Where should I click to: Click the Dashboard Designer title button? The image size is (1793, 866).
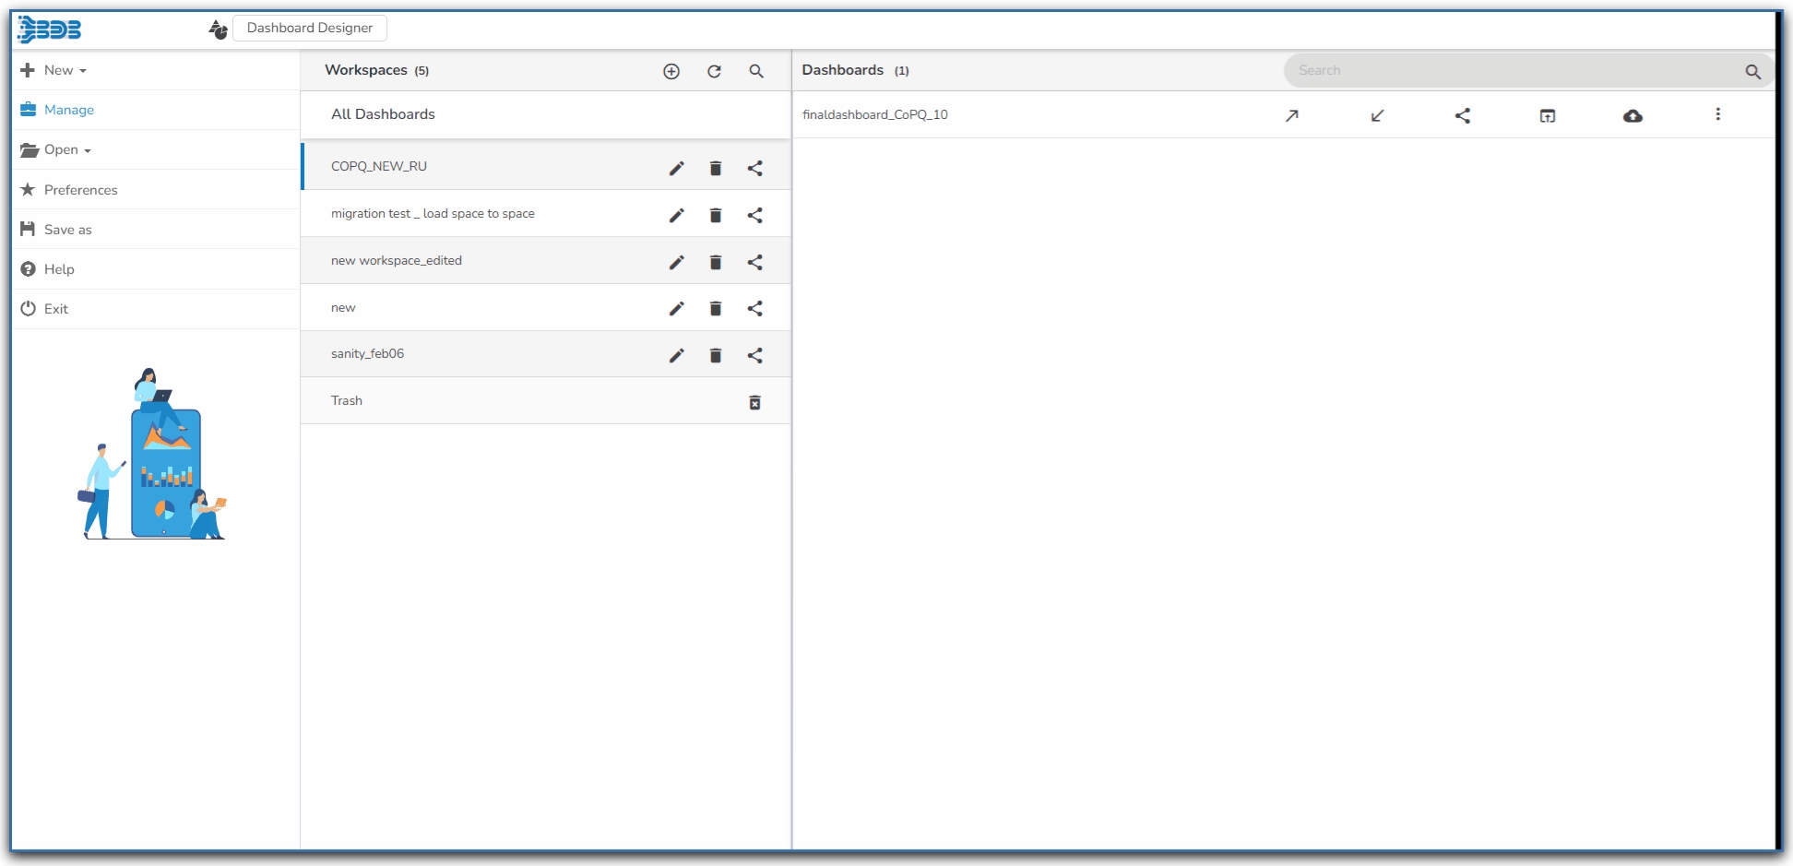click(x=310, y=28)
